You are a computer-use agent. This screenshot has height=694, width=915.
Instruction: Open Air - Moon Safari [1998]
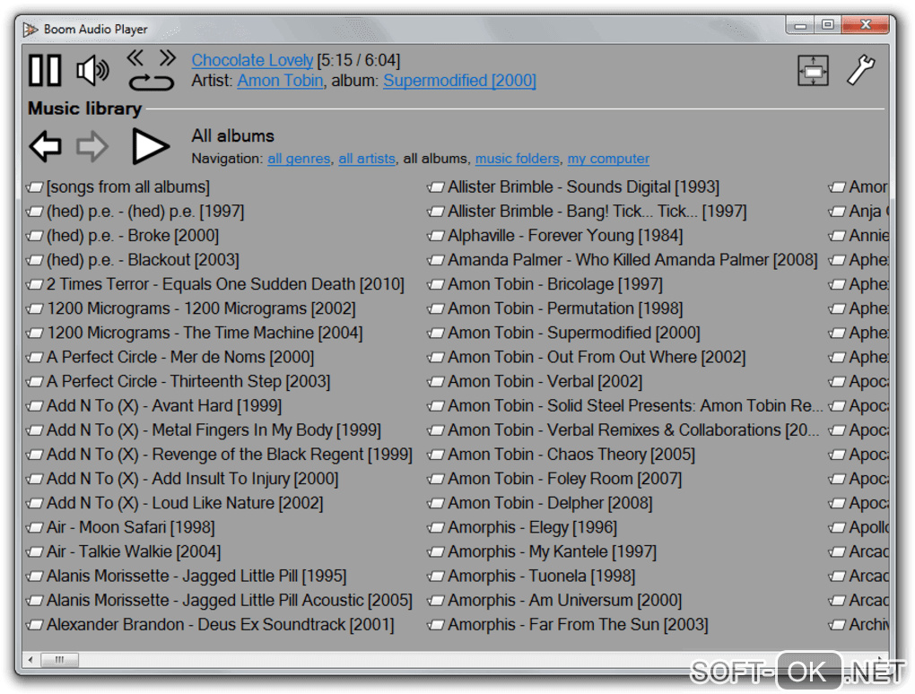pos(121,527)
